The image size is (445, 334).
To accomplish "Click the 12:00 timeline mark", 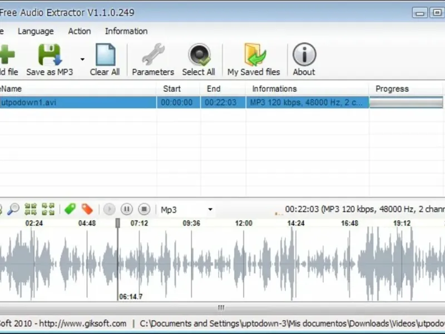I will click(x=244, y=223).
